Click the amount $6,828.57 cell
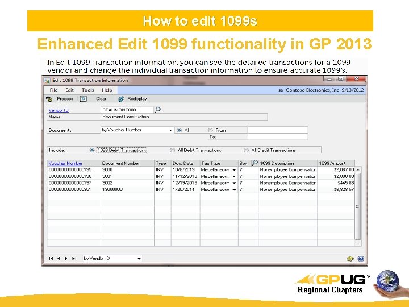The height and width of the screenshot is (307, 409). [336, 189]
